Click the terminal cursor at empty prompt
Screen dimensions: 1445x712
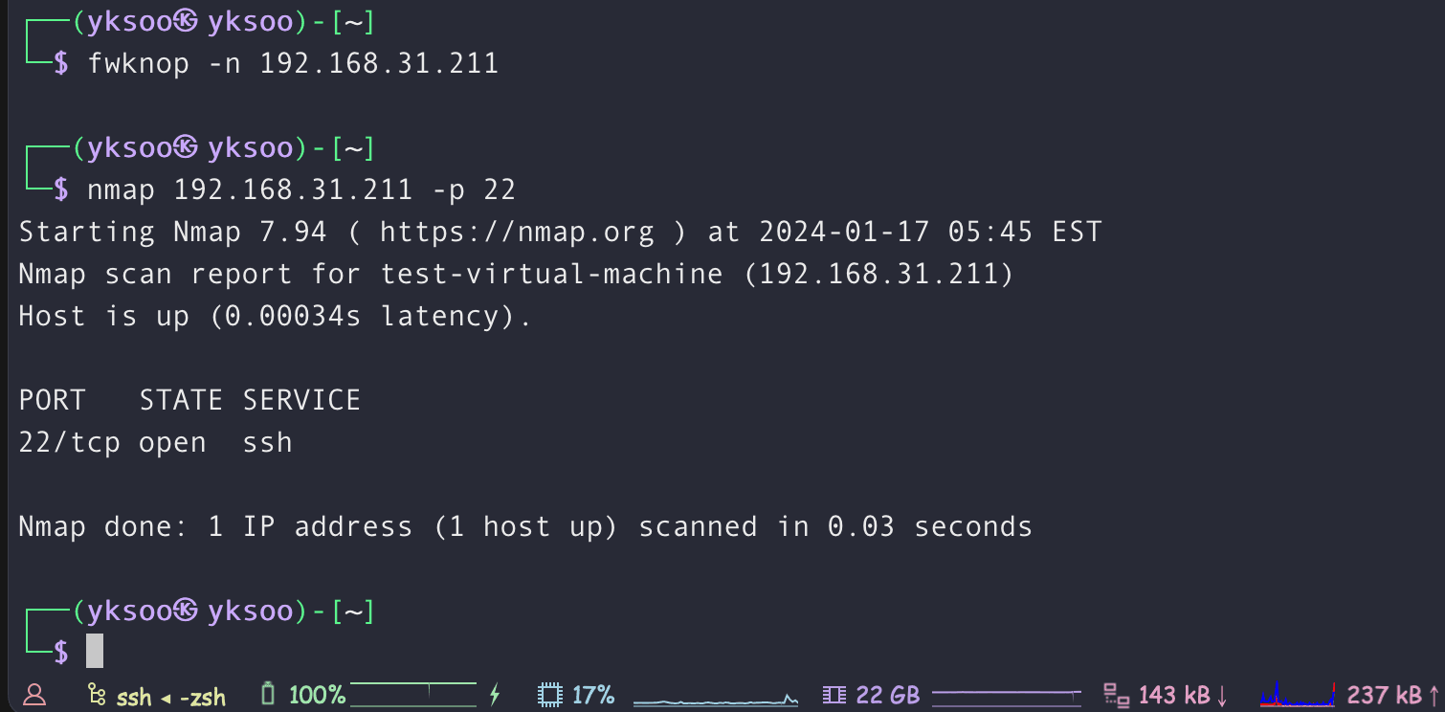pyautogui.click(x=95, y=651)
